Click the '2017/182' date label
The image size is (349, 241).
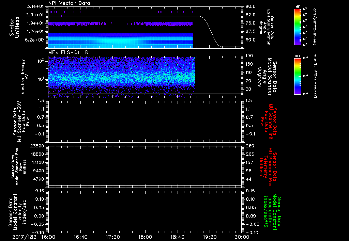(24, 237)
